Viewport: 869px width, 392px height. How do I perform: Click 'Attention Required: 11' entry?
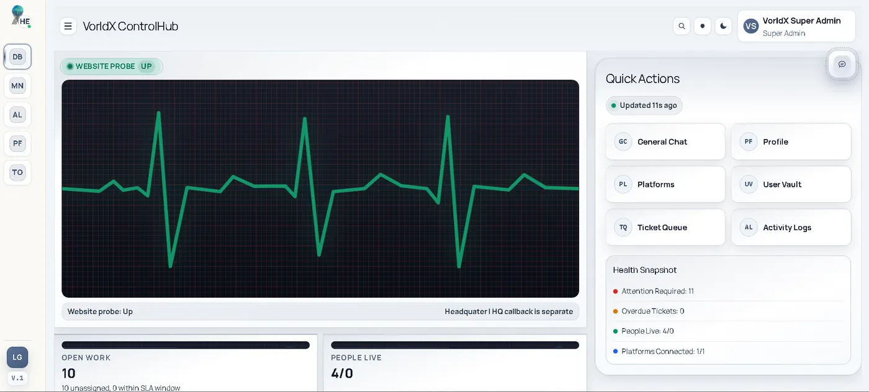728,291
